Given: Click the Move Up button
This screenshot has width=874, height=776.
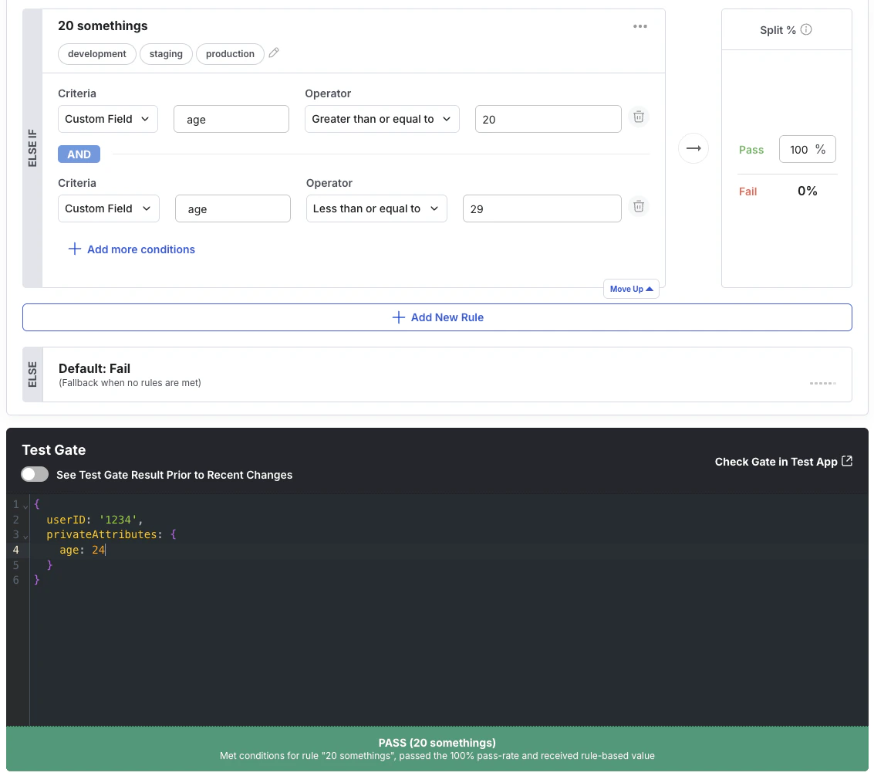Looking at the screenshot, I should [x=631, y=289].
